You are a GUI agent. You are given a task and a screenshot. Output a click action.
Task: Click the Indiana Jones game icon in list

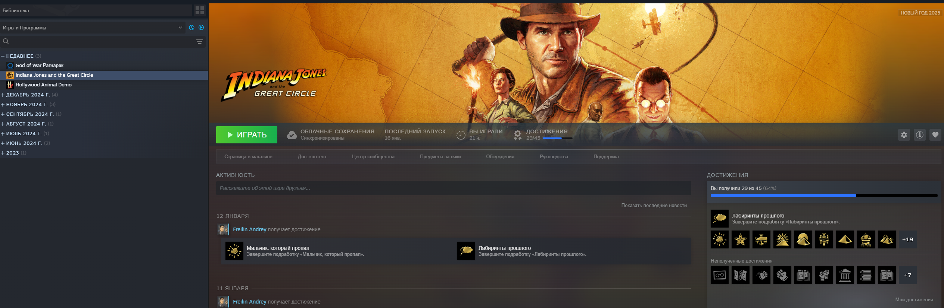pyautogui.click(x=10, y=75)
